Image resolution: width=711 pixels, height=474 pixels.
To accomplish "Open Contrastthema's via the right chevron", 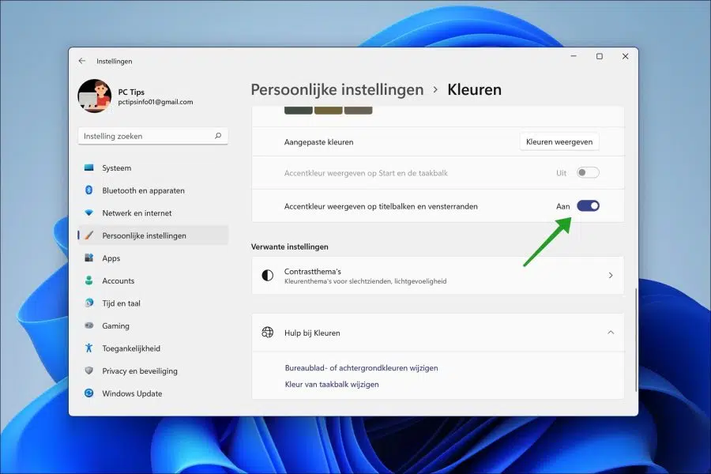I will coord(611,276).
